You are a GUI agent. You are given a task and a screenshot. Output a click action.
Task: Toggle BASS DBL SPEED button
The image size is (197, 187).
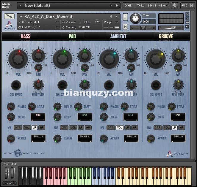[x=16, y=85]
